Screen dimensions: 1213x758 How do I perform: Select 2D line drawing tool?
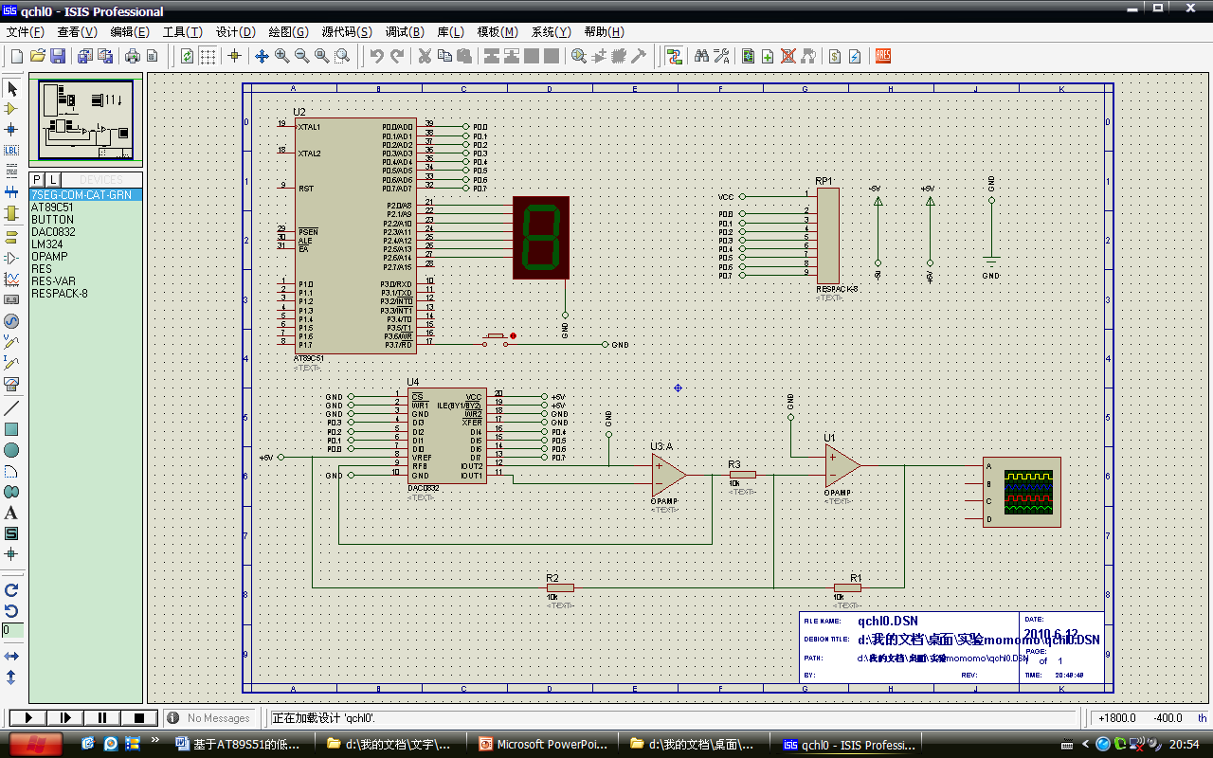pos(12,408)
